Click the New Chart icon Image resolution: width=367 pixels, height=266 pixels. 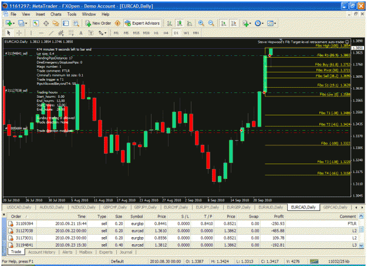(x=9, y=23)
